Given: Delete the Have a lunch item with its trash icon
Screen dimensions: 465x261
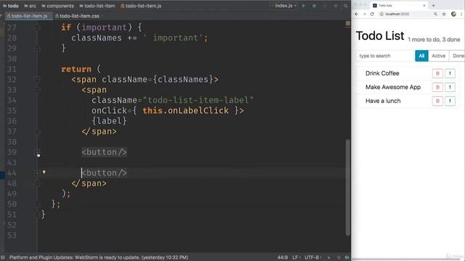Looking at the screenshot, I should (437, 101).
